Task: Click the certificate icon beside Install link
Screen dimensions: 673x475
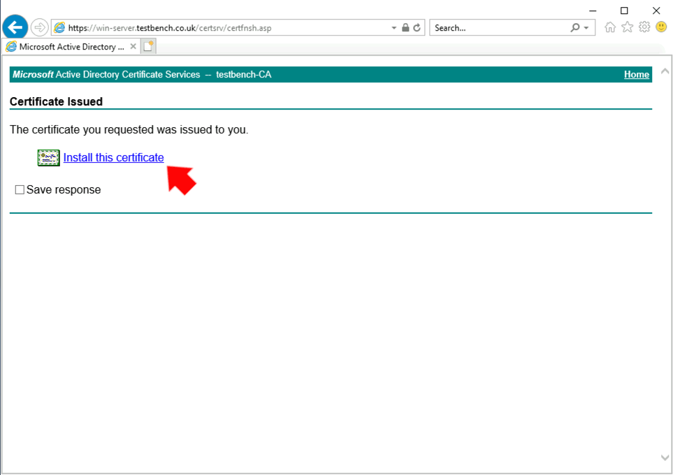Action: click(x=48, y=157)
